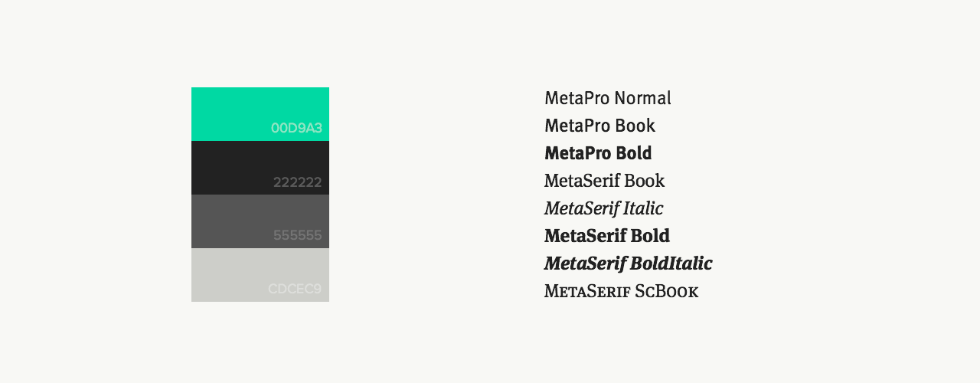Pick the gray 555555 color swatch
Viewport: 980px width, 383px height.
click(x=260, y=221)
